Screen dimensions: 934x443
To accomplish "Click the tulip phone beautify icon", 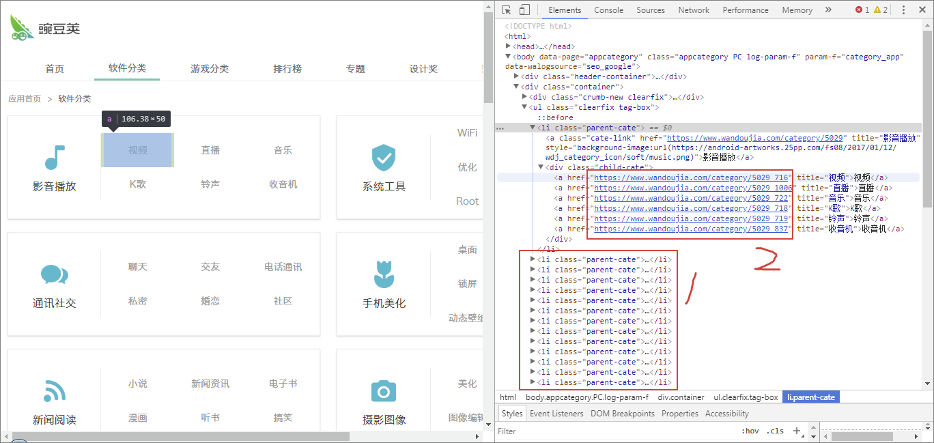I will click(x=383, y=274).
